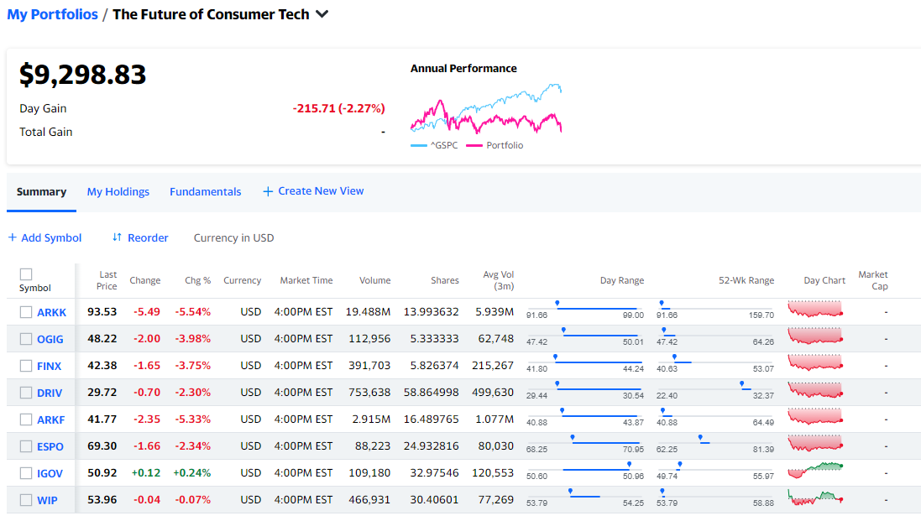This screenshot has height=521, width=921.
Task: Tick the checkbox next to ARKK
Action: [26, 312]
